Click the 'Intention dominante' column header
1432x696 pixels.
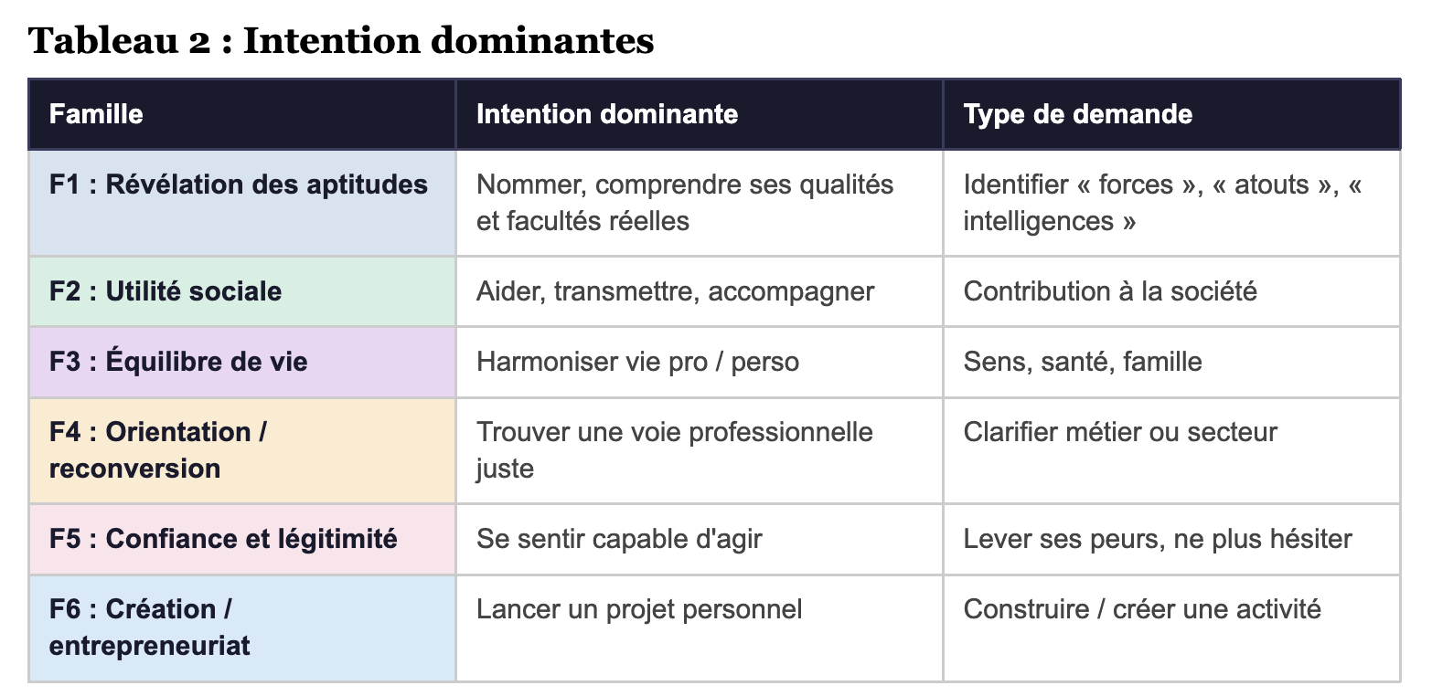click(607, 114)
